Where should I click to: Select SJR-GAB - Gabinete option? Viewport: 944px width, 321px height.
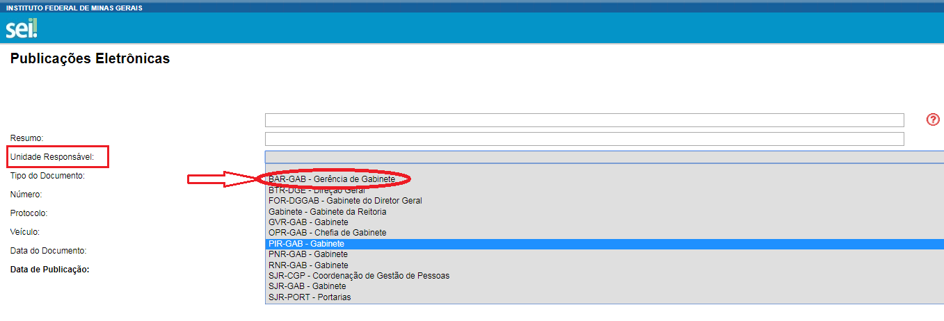coord(307,286)
